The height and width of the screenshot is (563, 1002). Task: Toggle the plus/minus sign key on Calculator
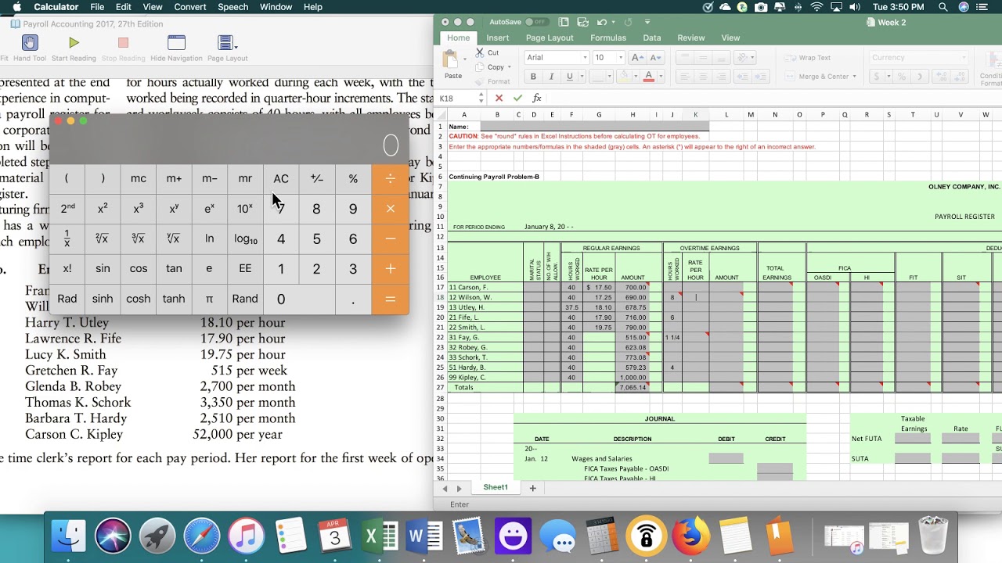point(317,178)
